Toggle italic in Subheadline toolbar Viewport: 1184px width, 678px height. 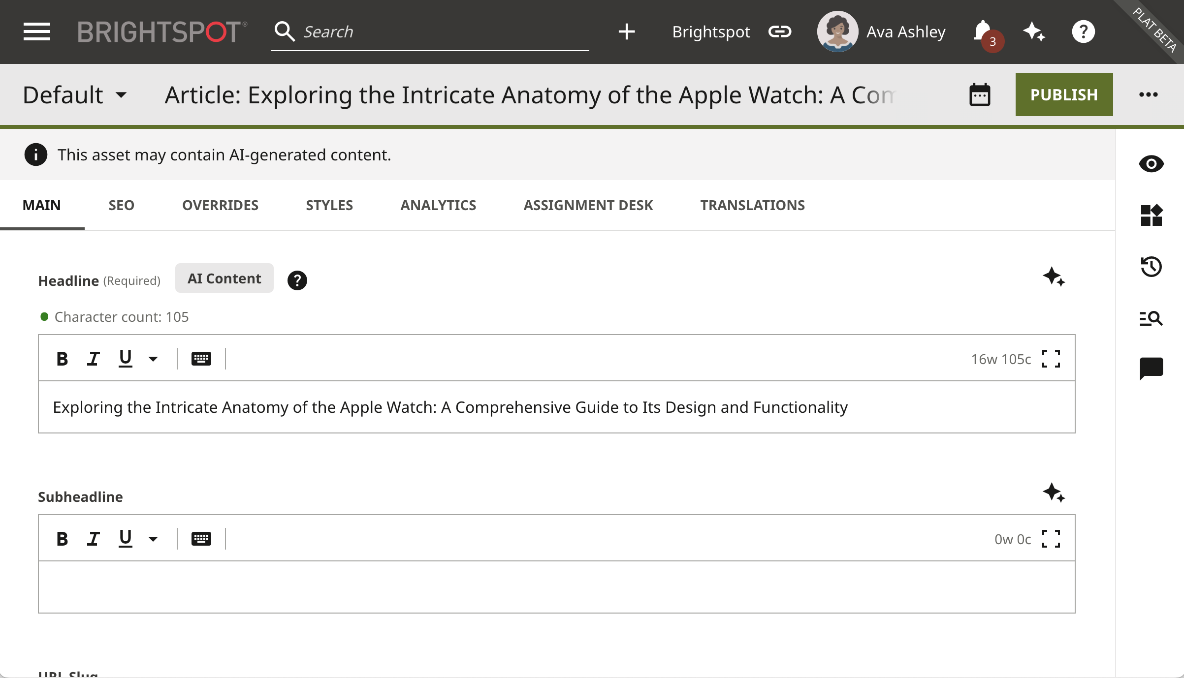point(94,539)
